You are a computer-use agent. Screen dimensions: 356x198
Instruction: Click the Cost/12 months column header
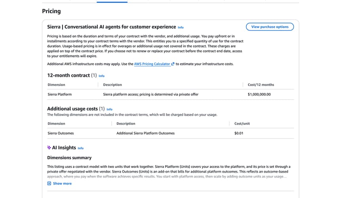pos(261,85)
